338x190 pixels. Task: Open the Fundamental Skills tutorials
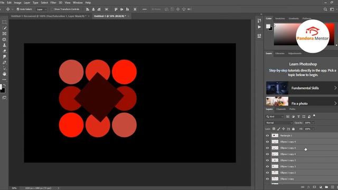pyautogui.click(x=302, y=88)
